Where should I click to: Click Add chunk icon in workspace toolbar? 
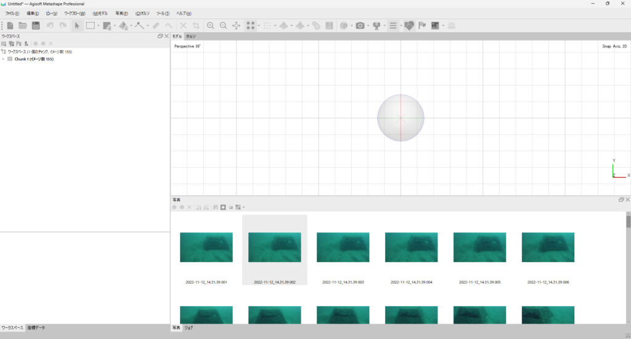pos(4,44)
